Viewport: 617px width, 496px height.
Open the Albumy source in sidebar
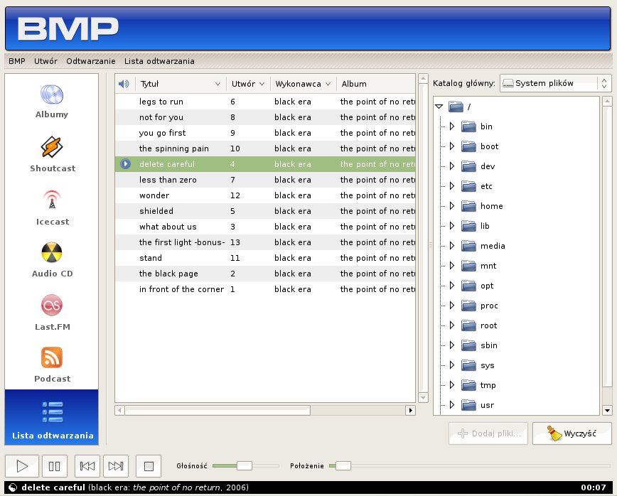tap(52, 102)
